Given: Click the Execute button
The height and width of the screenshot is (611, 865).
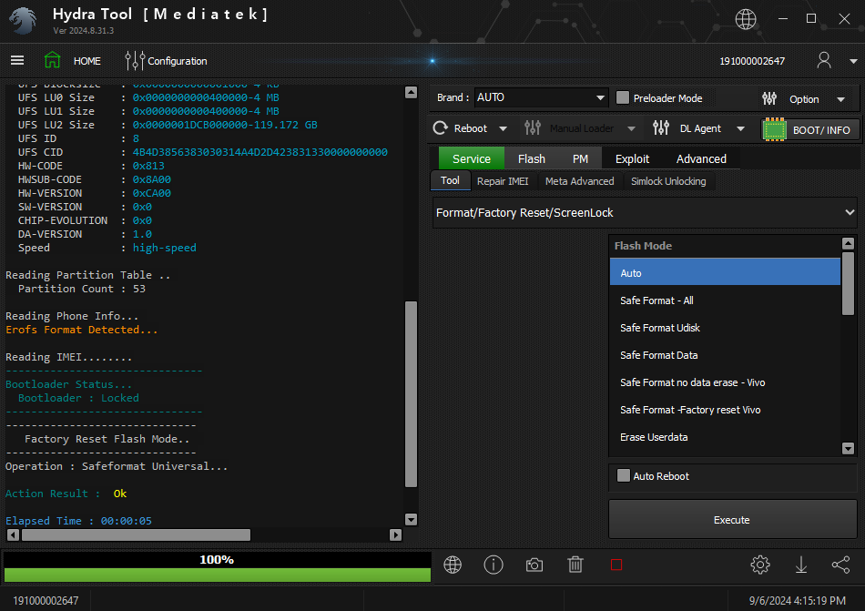Looking at the screenshot, I should point(732,519).
